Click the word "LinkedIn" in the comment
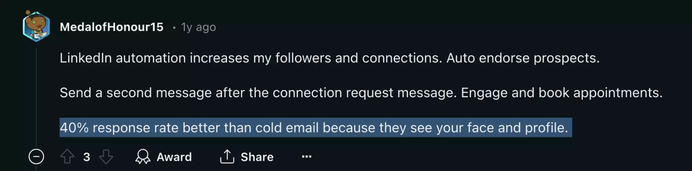Screen dimensions: 692x171 point(86,58)
